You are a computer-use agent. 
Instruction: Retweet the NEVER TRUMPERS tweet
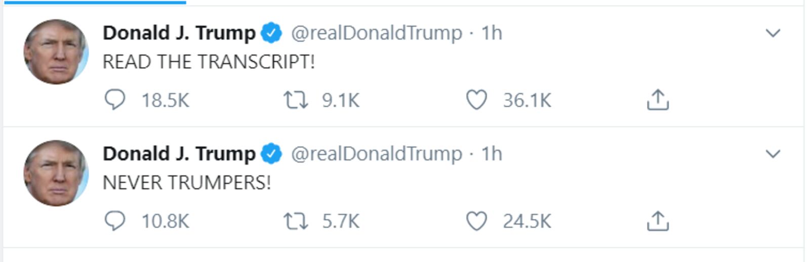[x=295, y=221]
